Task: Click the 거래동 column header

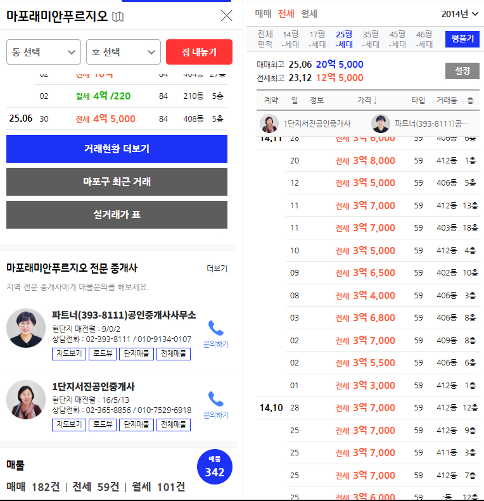Action: click(447, 100)
